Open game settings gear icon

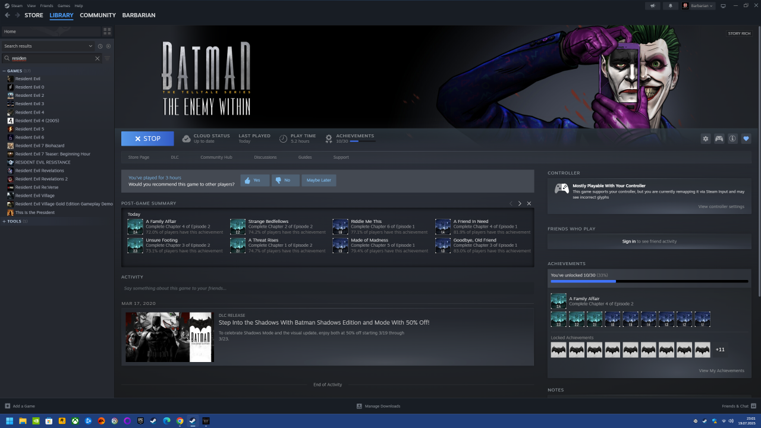point(706,139)
